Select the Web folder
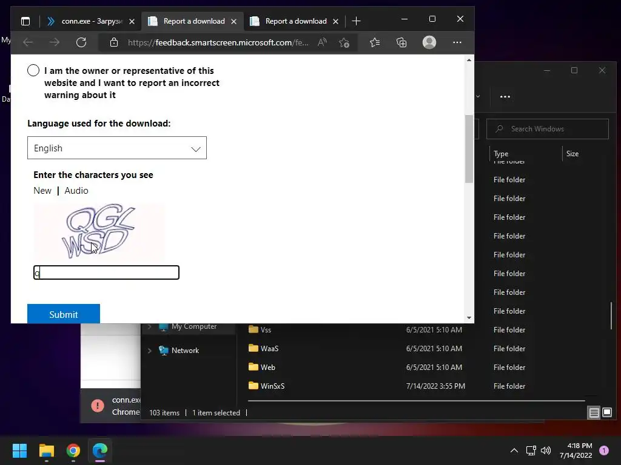Screen dimensions: 621x465 pyautogui.click(x=267, y=368)
